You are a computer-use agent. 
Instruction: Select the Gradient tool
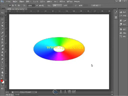coord(2,49)
